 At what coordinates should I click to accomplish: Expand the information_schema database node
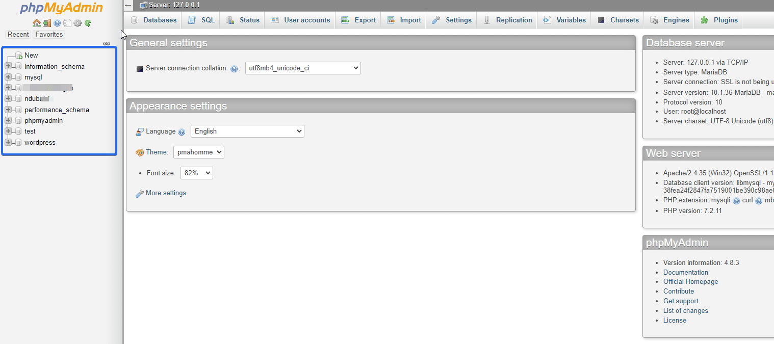click(x=8, y=66)
